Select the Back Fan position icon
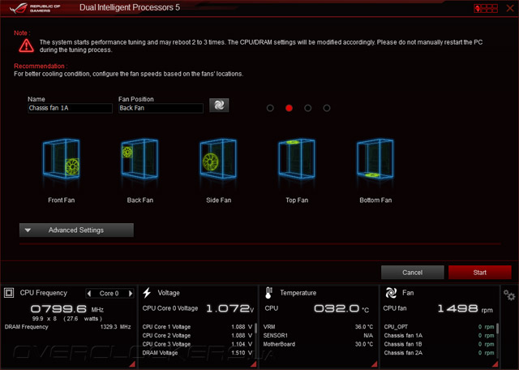 [139, 159]
